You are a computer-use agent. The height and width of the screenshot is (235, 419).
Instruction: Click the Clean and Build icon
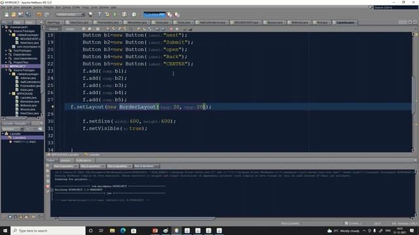click(107, 14)
